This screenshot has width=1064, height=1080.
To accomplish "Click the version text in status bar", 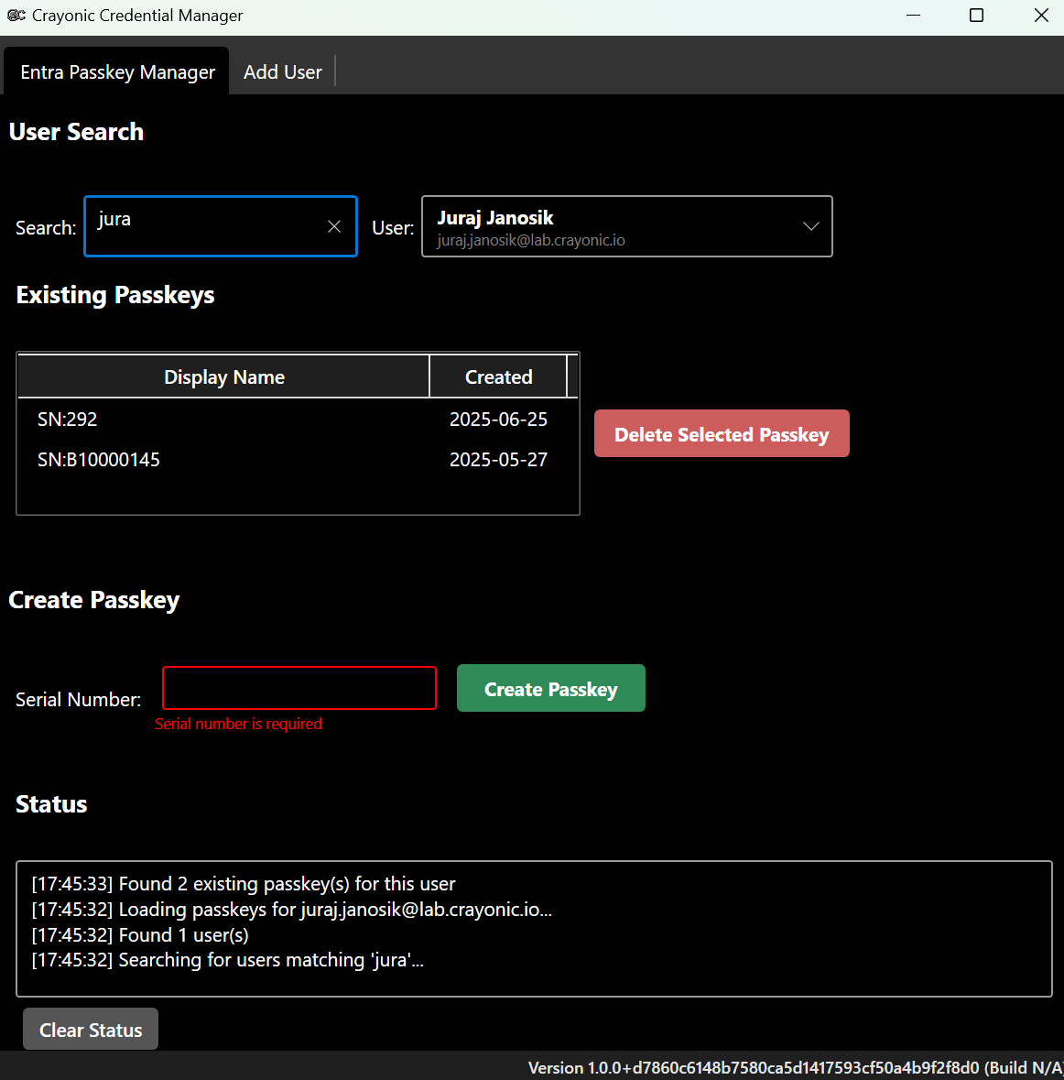I will (x=794, y=1067).
